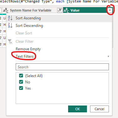Open the System Name For Variable filter button
This screenshot has height=118, width=118.
coord(60,10)
